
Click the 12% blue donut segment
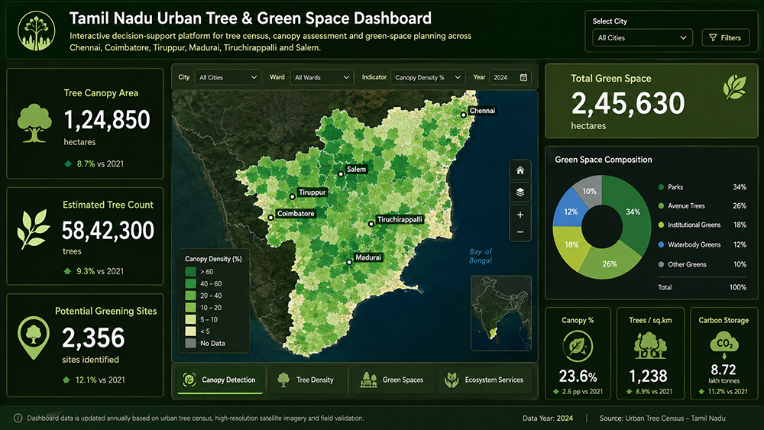click(571, 212)
